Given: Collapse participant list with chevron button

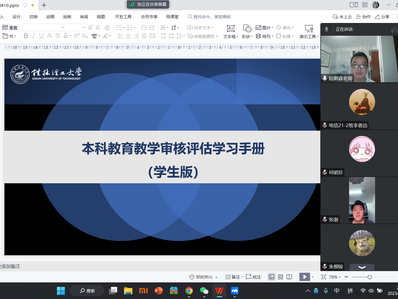Looking at the screenshot, I should 362,267.
